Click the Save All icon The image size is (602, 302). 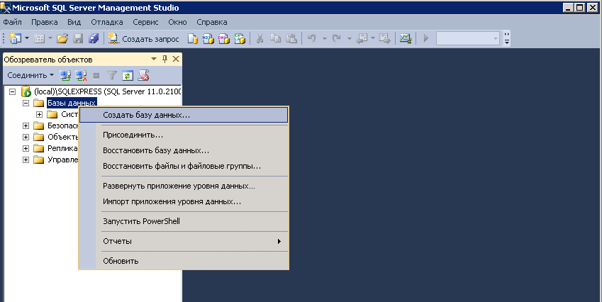[x=94, y=38]
